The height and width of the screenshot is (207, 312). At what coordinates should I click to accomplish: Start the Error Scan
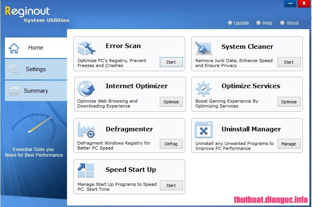tap(171, 62)
